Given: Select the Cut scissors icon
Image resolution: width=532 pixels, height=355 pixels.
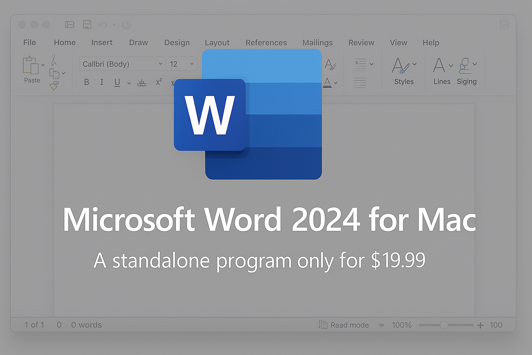Looking at the screenshot, I should pyautogui.click(x=54, y=60).
